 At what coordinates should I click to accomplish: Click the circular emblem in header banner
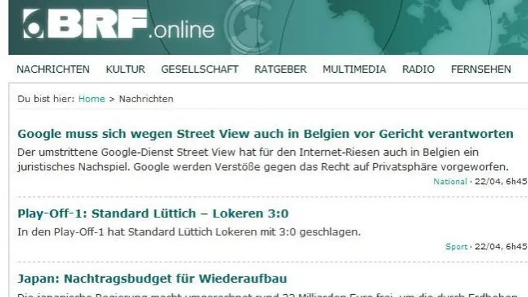click(248, 27)
